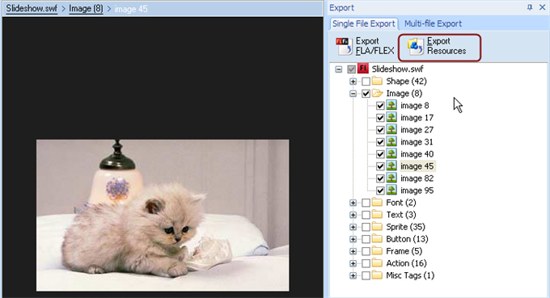Click the picture icon next to image 95

[x=391, y=190]
